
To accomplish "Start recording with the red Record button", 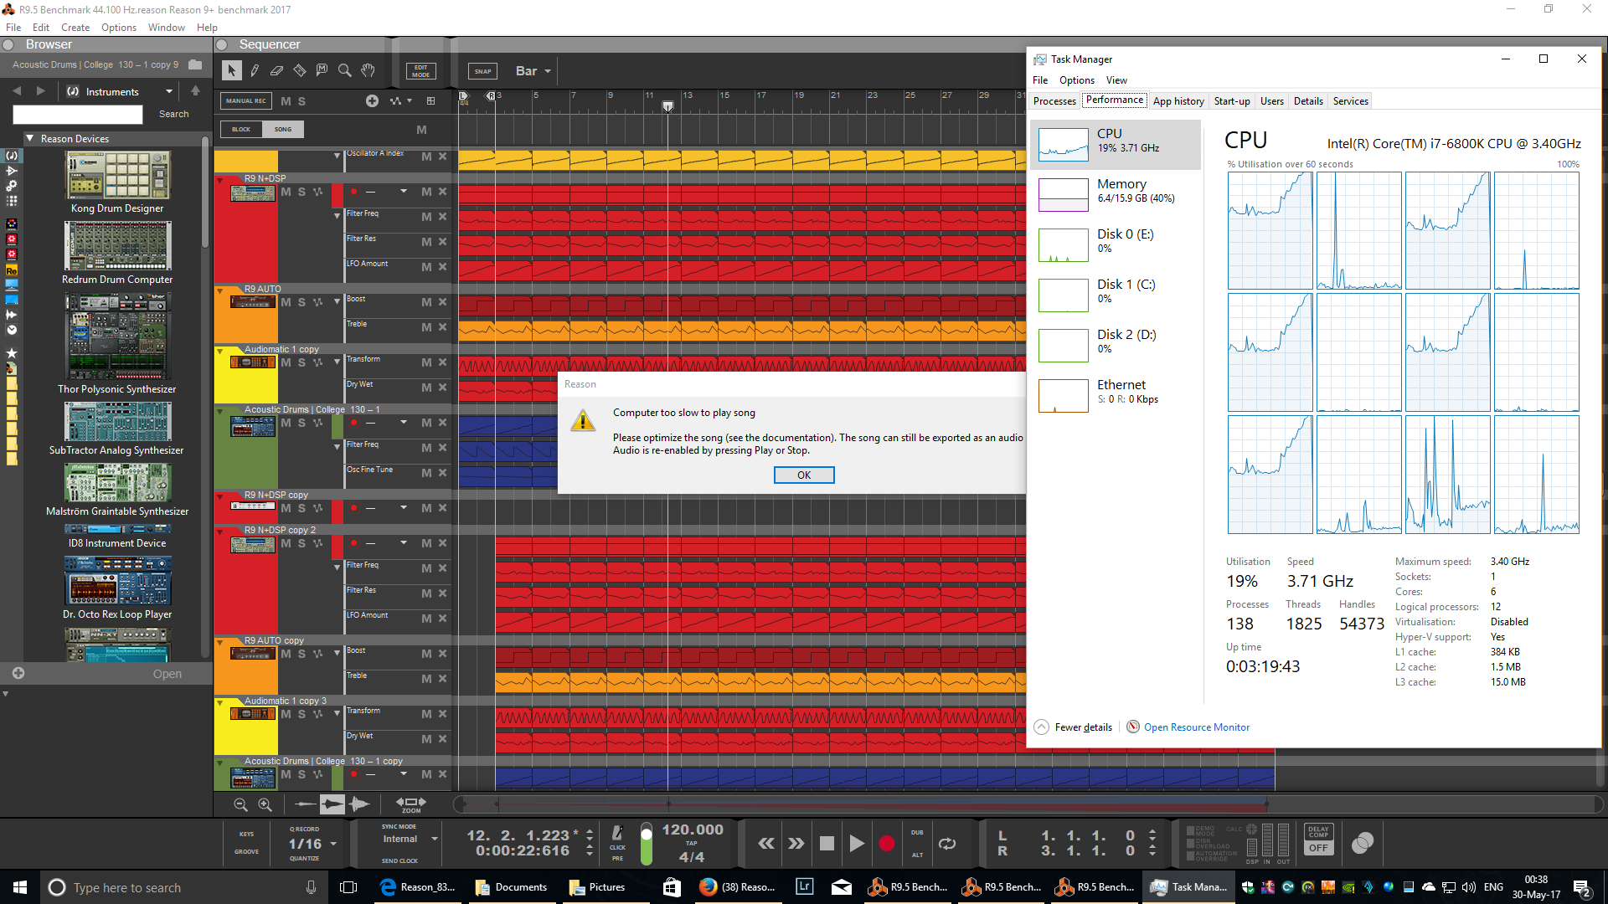I will (x=887, y=844).
